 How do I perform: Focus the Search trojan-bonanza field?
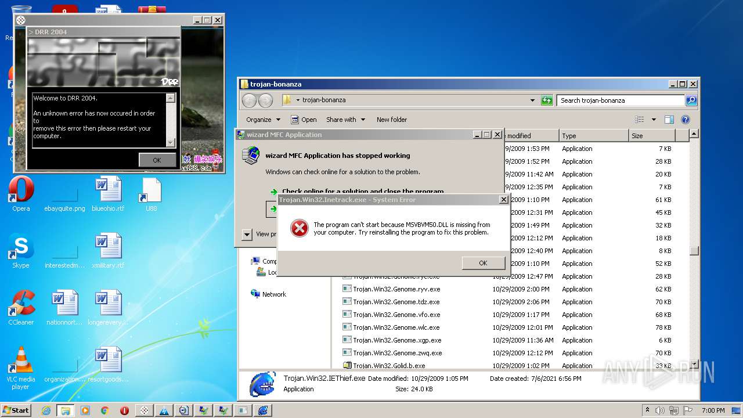(620, 100)
